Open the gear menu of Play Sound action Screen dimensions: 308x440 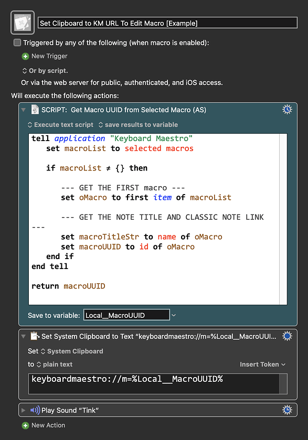[287, 410]
